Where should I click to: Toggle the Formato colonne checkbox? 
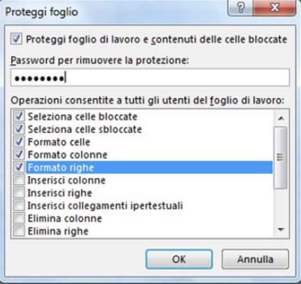(19, 154)
